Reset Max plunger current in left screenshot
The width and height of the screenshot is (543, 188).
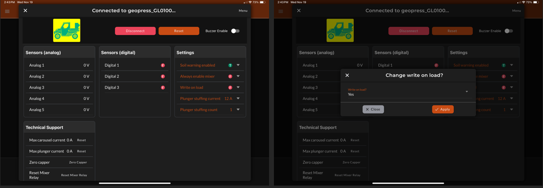(x=81, y=151)
